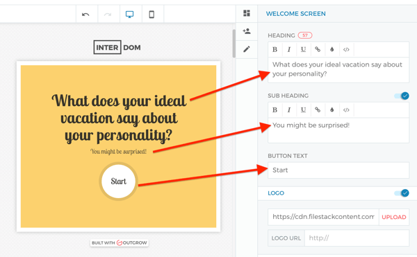Toggle code view in Sub Heading editor
This screenshot has width=417, height=257.
(x=346, y=110)
